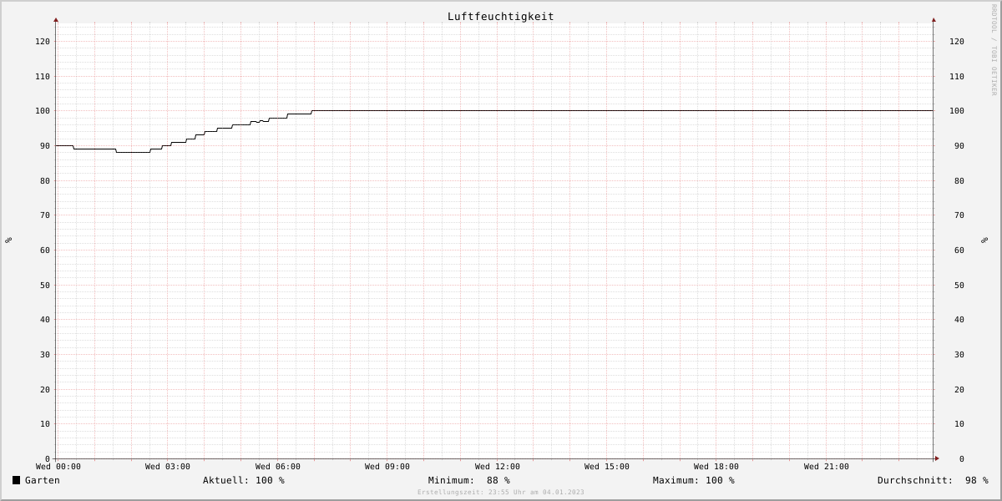Click the 120 label on the left axis
1002x501 pixels.
point(43,42)
